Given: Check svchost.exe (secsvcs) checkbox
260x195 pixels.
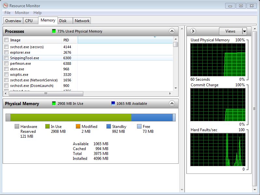Looking at the screenshot, I should pos(6,47).
